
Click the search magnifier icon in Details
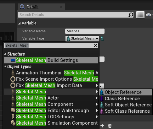tap(131, 15)
